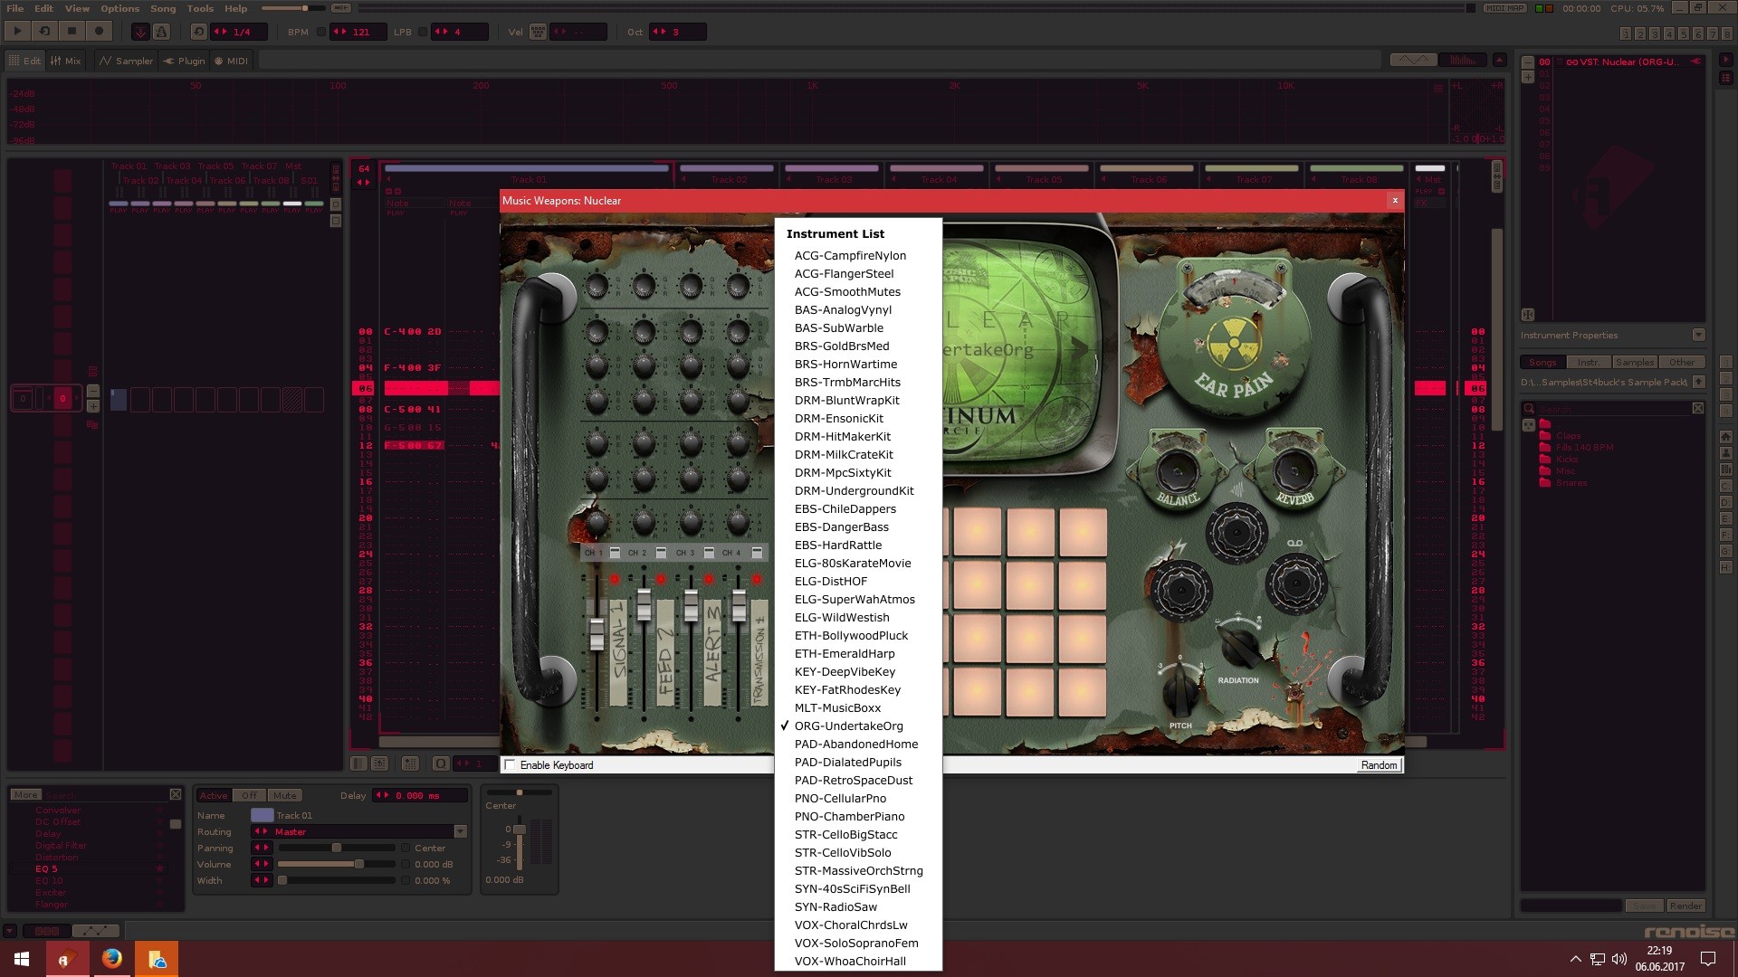This screenshot has height=977, width=1738.
Task: Click the scope waveform view button
Action: 1413,60
